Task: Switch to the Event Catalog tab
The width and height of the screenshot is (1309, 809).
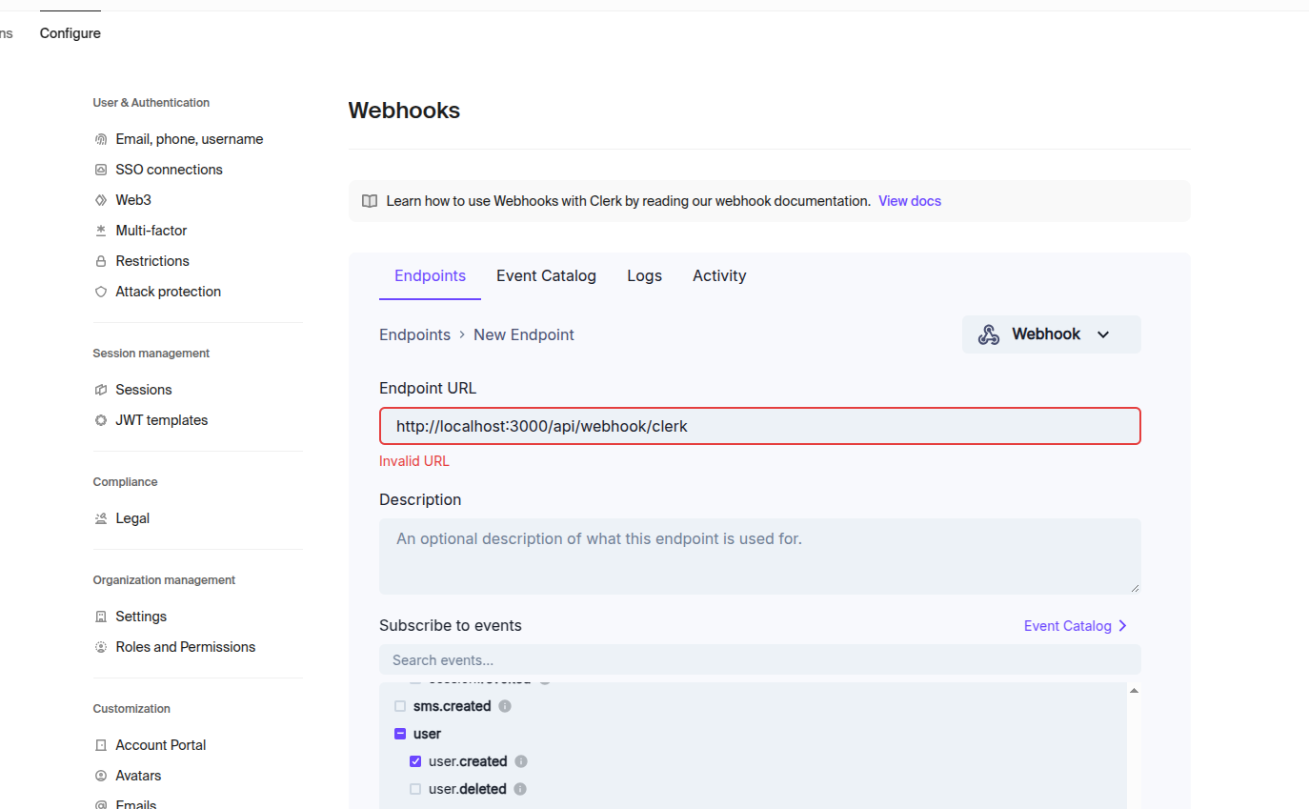Action: click(x=546, y=276)
